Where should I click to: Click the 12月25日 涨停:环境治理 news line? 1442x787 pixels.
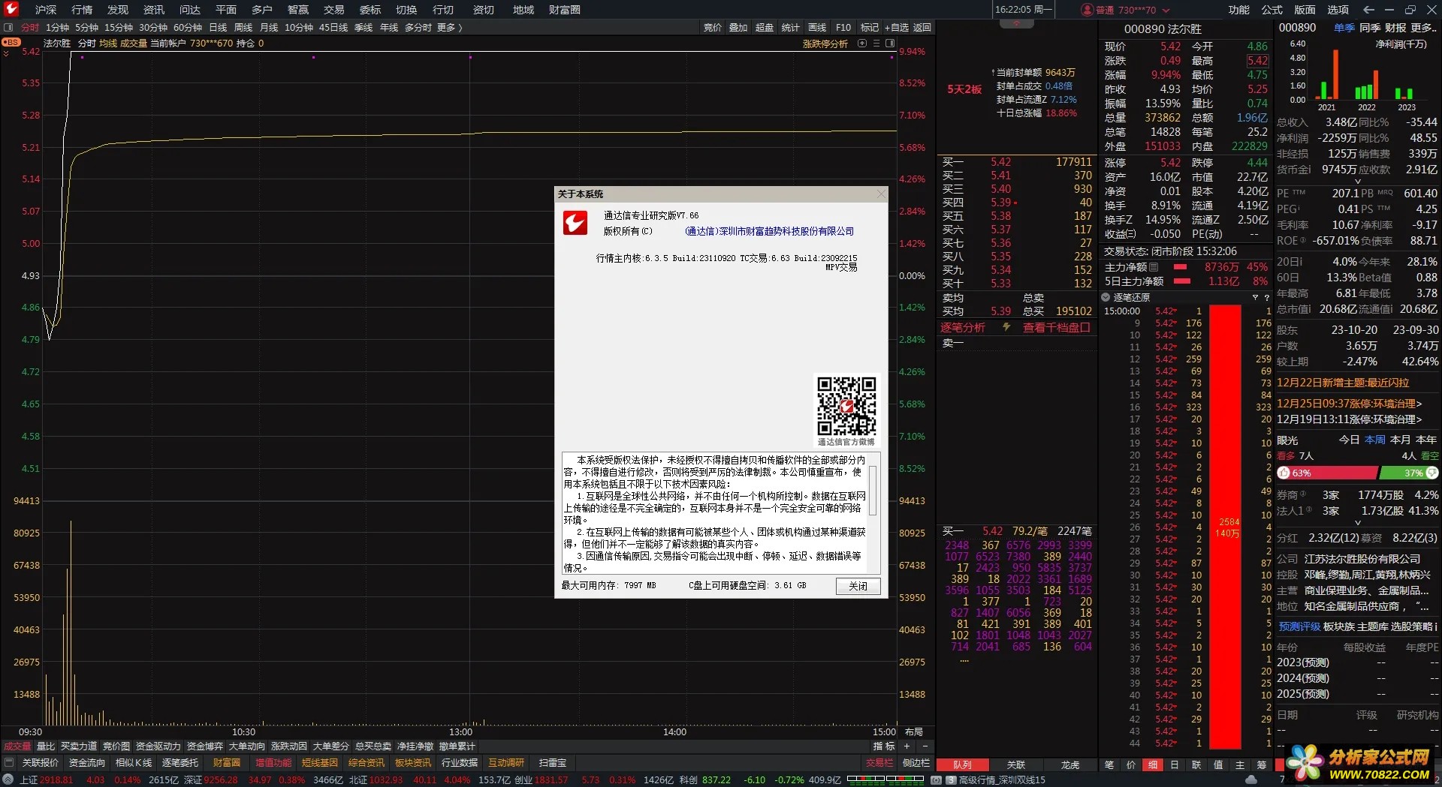tap(1349, 404)
